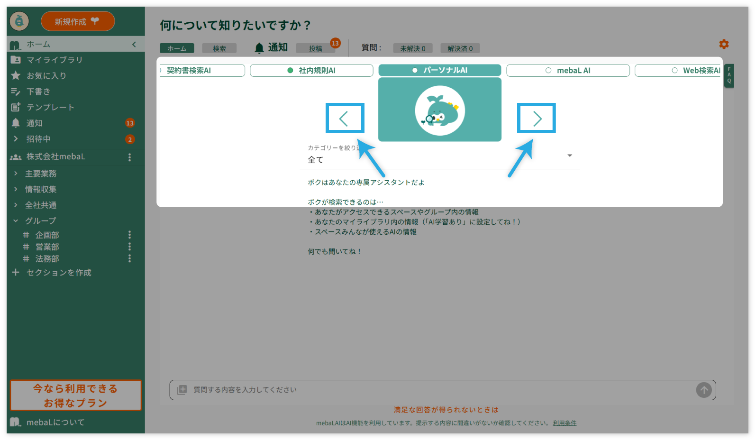756x441 pixels.
Task: Open options menu for 株式会社mebaL
Action: pyautogui.click(x=129, y=157)
